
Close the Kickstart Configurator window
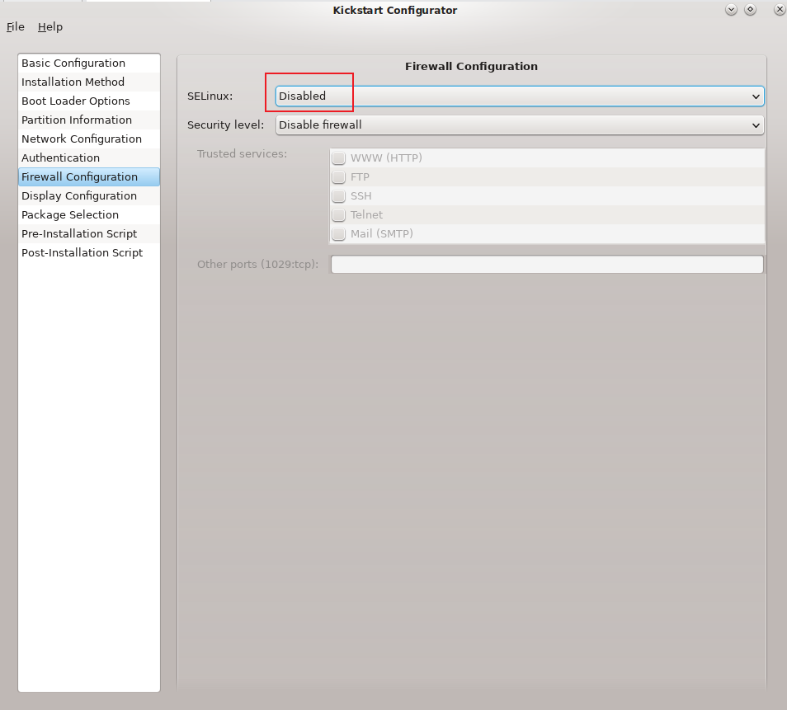coord(780,10)
